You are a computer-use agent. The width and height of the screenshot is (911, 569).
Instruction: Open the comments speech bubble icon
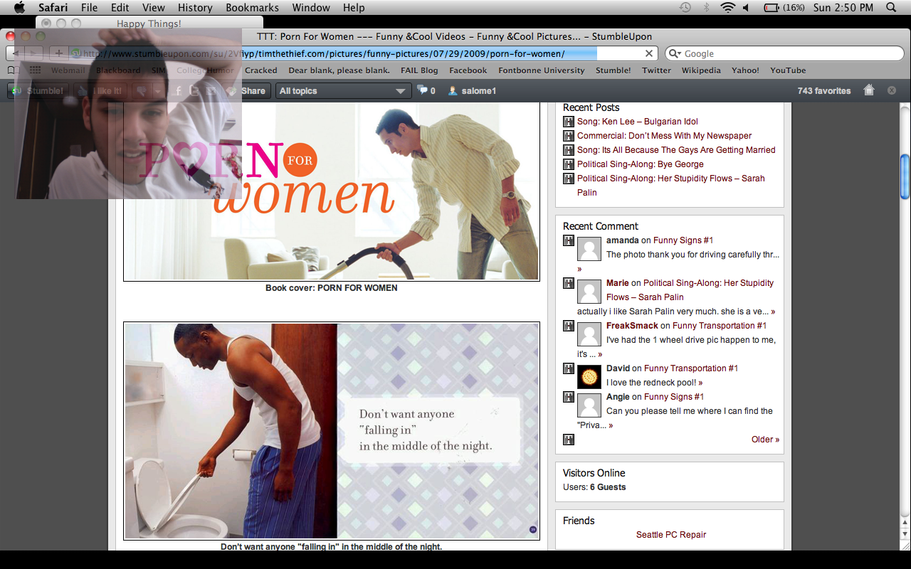(x=423, y=90)
